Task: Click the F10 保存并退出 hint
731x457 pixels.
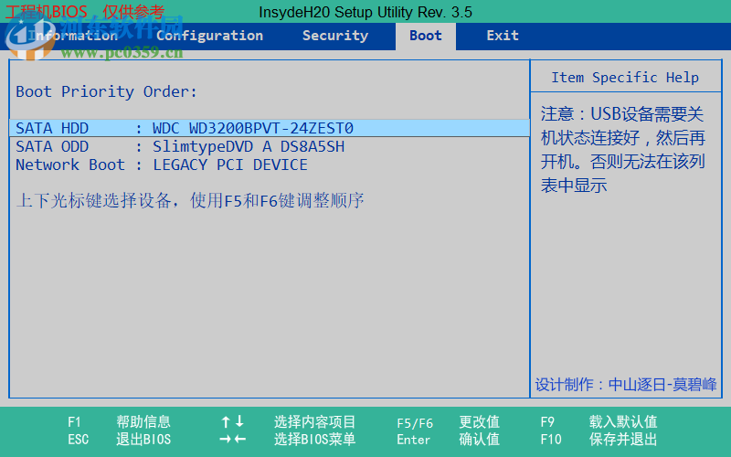Action: point(599,440)
